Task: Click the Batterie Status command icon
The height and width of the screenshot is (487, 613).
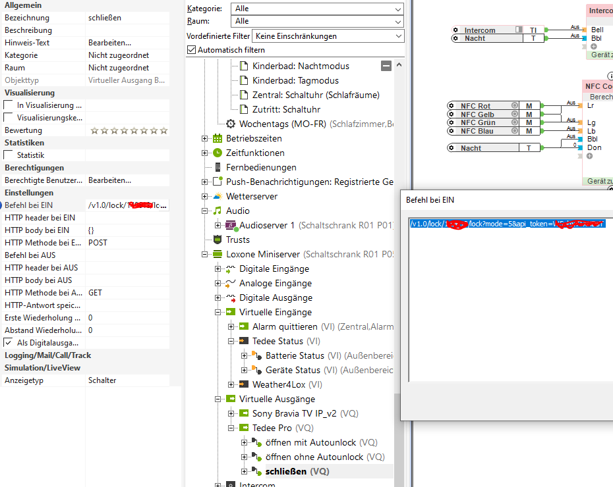Action: (x=257, y=355)
